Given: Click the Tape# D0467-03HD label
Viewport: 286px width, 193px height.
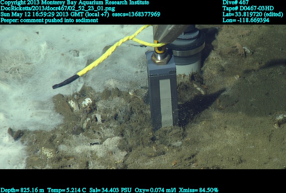Looking at the screenshot, I should pos(248,8).
